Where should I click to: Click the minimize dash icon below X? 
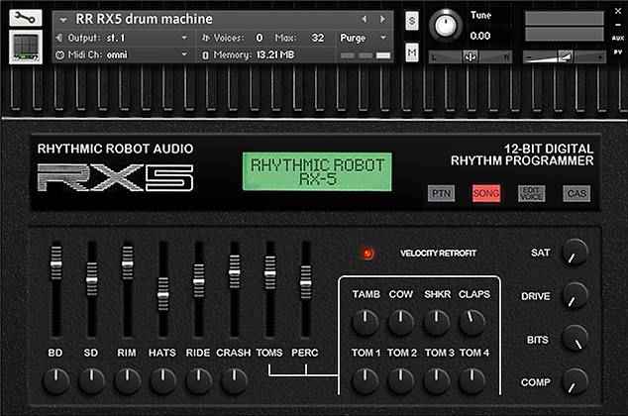pyautogui.click(x=618, y=25)
